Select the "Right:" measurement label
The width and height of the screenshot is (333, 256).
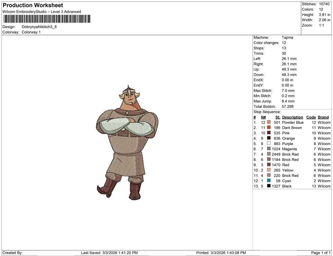258,64
